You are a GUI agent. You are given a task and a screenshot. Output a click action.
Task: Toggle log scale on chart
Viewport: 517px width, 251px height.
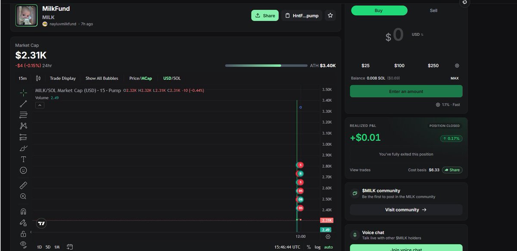[318, 247]
